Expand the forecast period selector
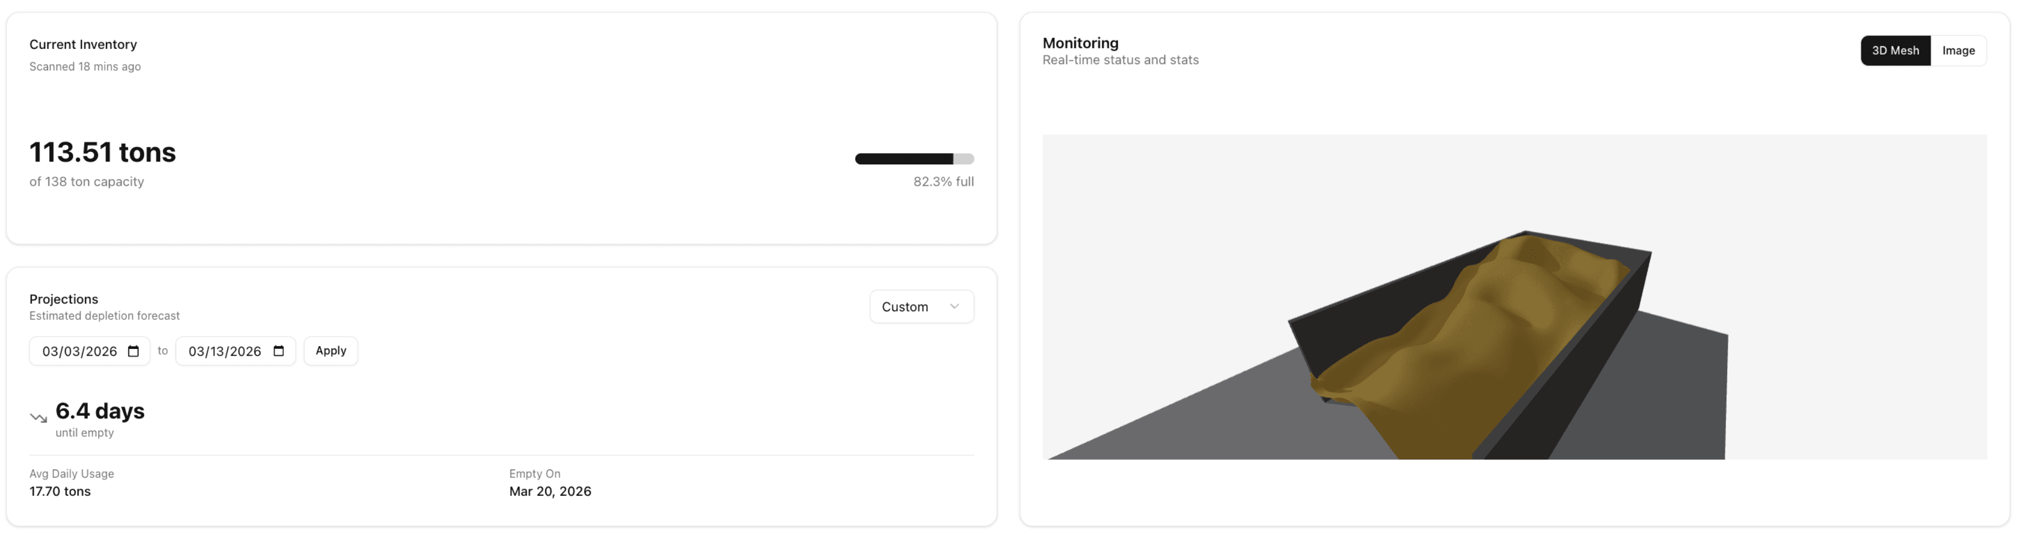Viewport: 2018px width, 537px height. pyautogui.click(x=921, y=307)
